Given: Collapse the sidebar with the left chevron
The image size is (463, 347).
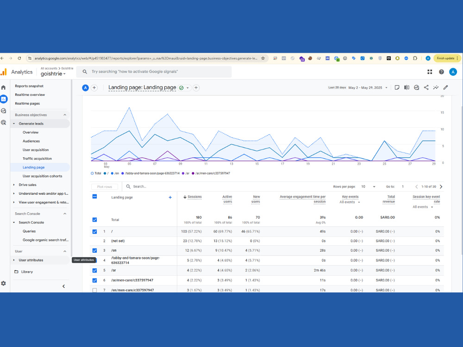Looking at the screenshot, I should point(63,286).
